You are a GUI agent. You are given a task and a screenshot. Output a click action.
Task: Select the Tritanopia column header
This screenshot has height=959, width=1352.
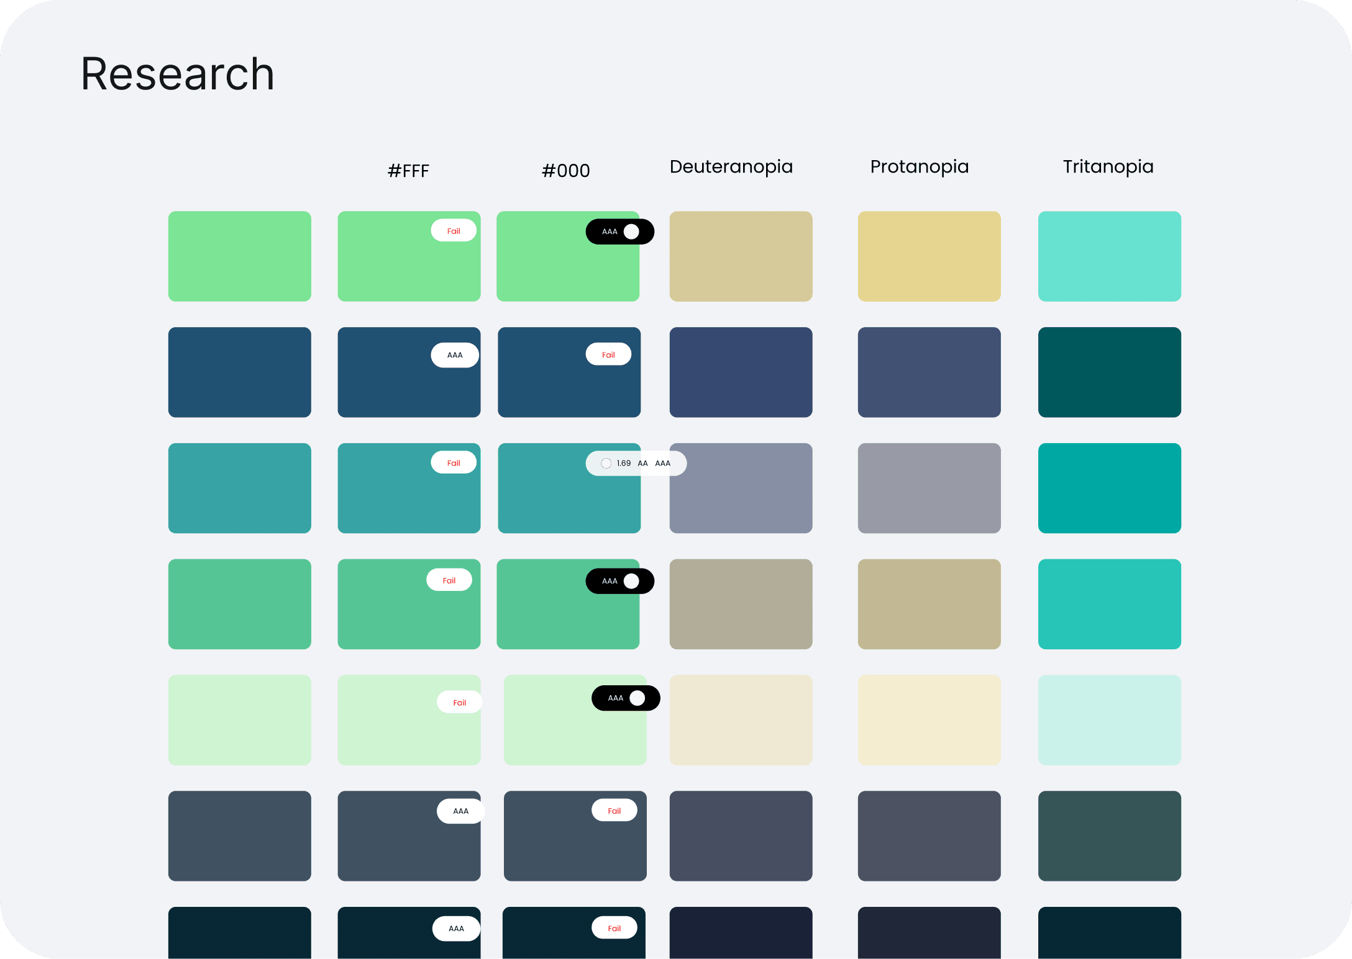click(x=1108, y=166)
